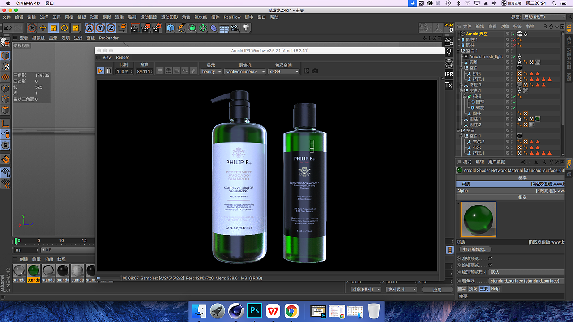Select the Scale tool icon
573x322 pixels.
[x=54, y=28]
